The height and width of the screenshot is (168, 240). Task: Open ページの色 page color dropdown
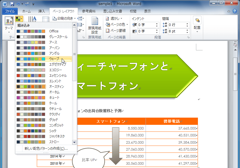click(117, 24)
